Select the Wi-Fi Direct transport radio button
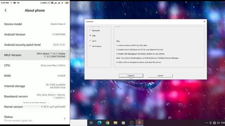The width and height of the screenshot is (225, 126). (90, 46)
